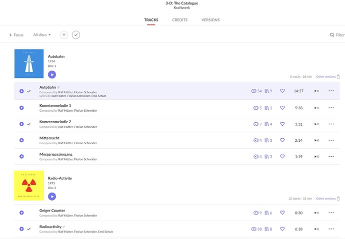Toggle selected checkmark on Autobahn track row
The height and width of the screenshot is (239, 345).
click(29, 91)
